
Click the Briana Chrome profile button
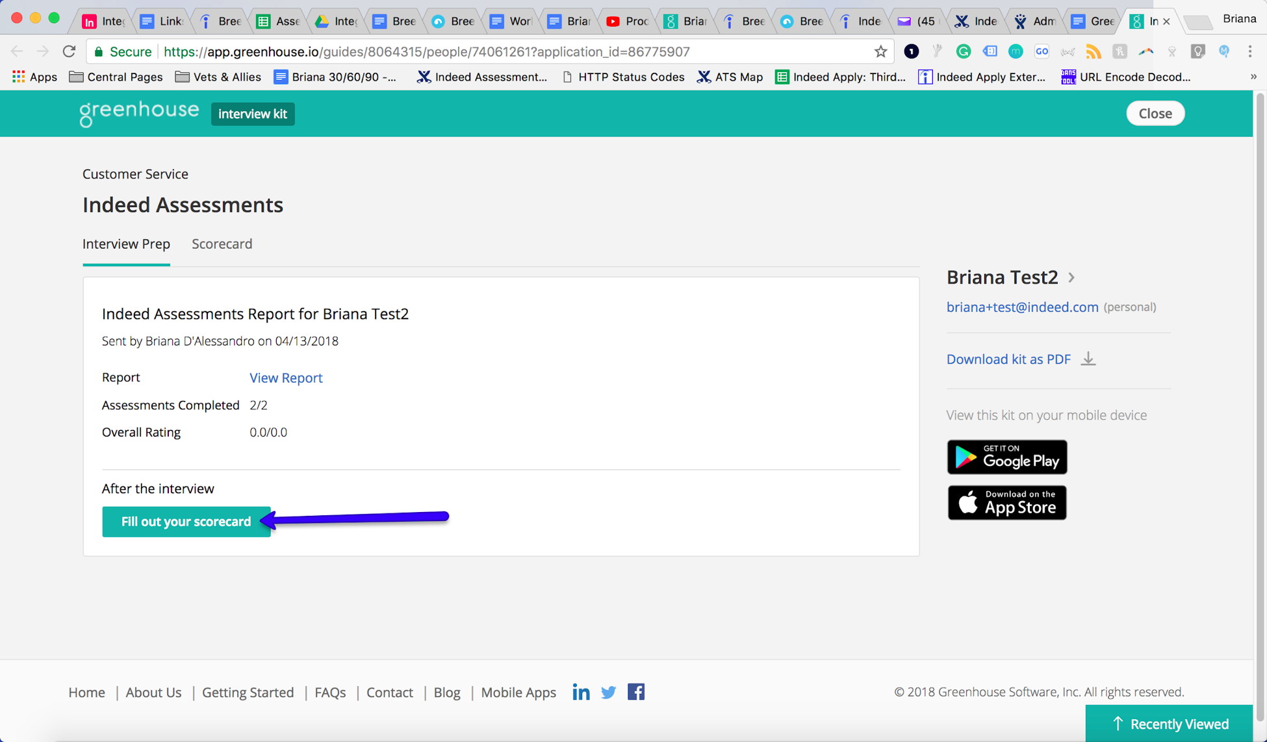1239,19
